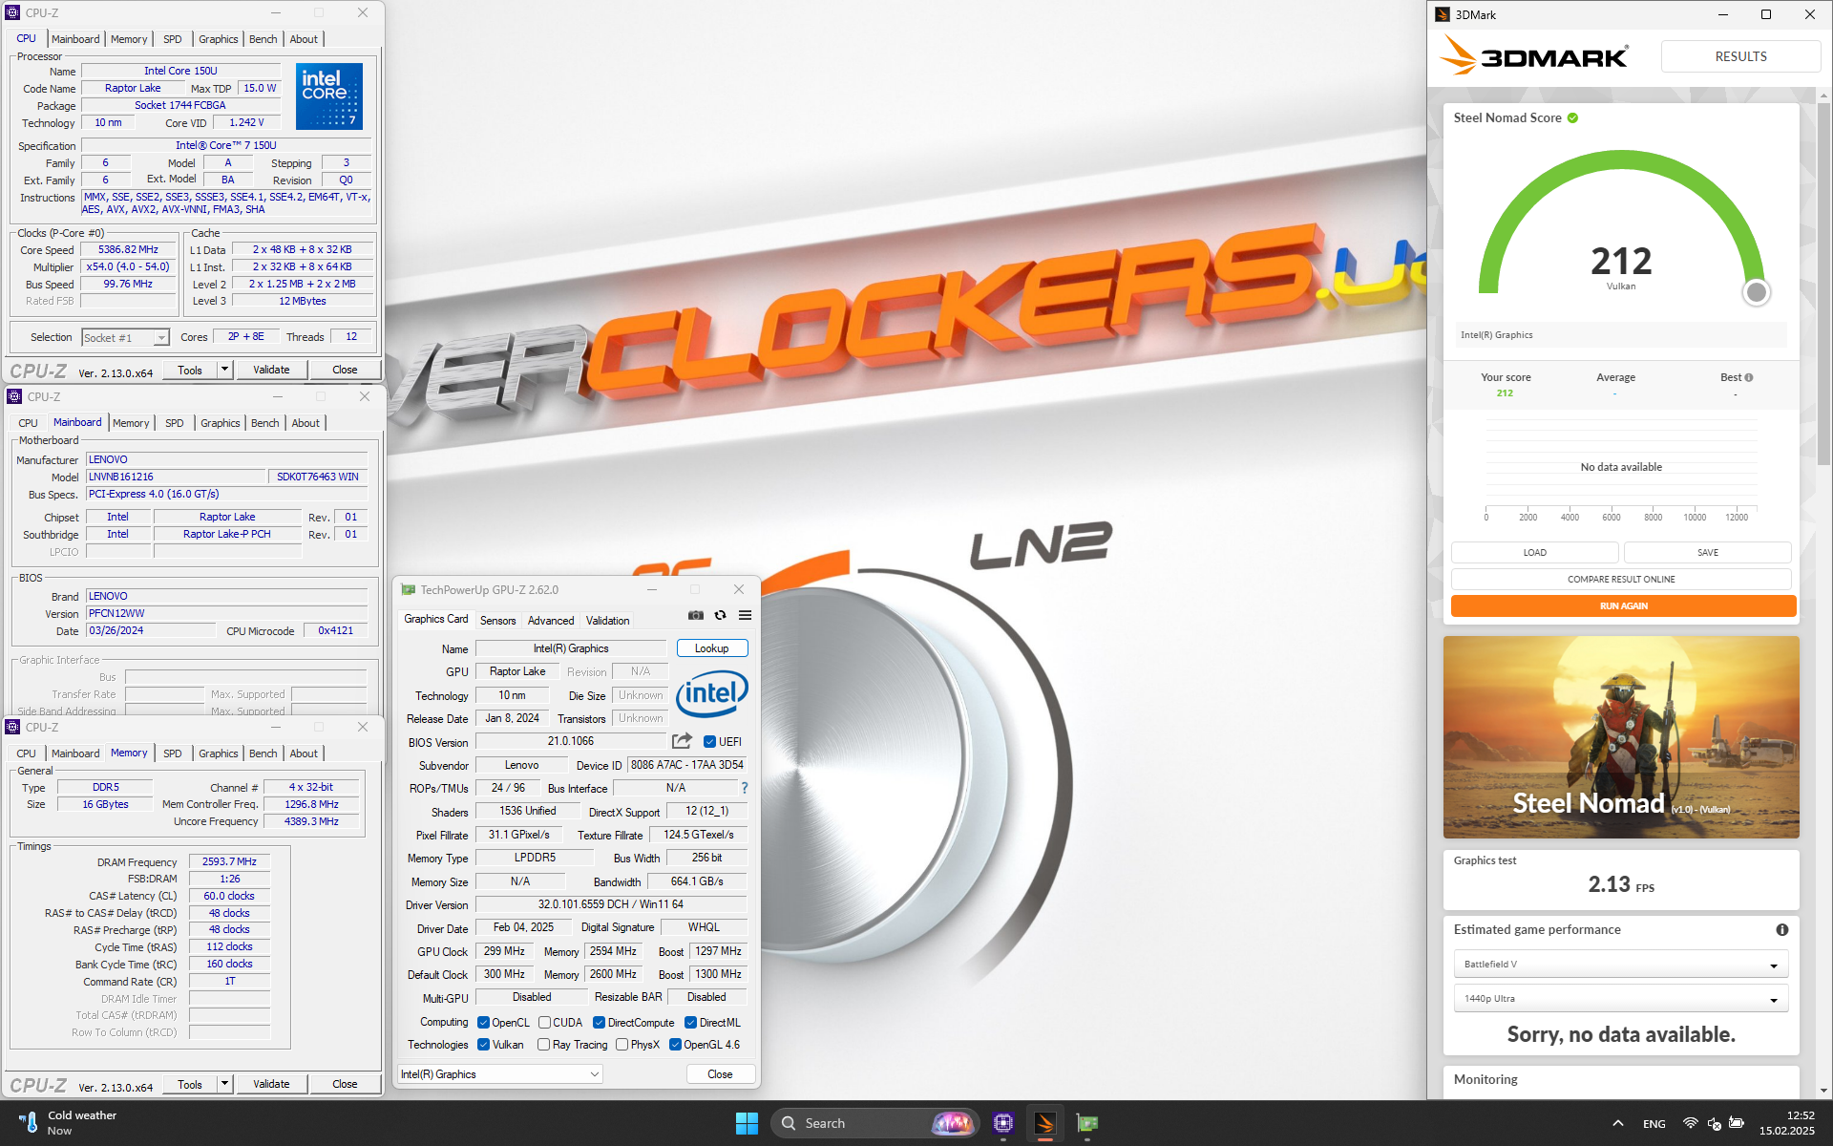Toggle the OpenCL checkbox

[483, 1023]
